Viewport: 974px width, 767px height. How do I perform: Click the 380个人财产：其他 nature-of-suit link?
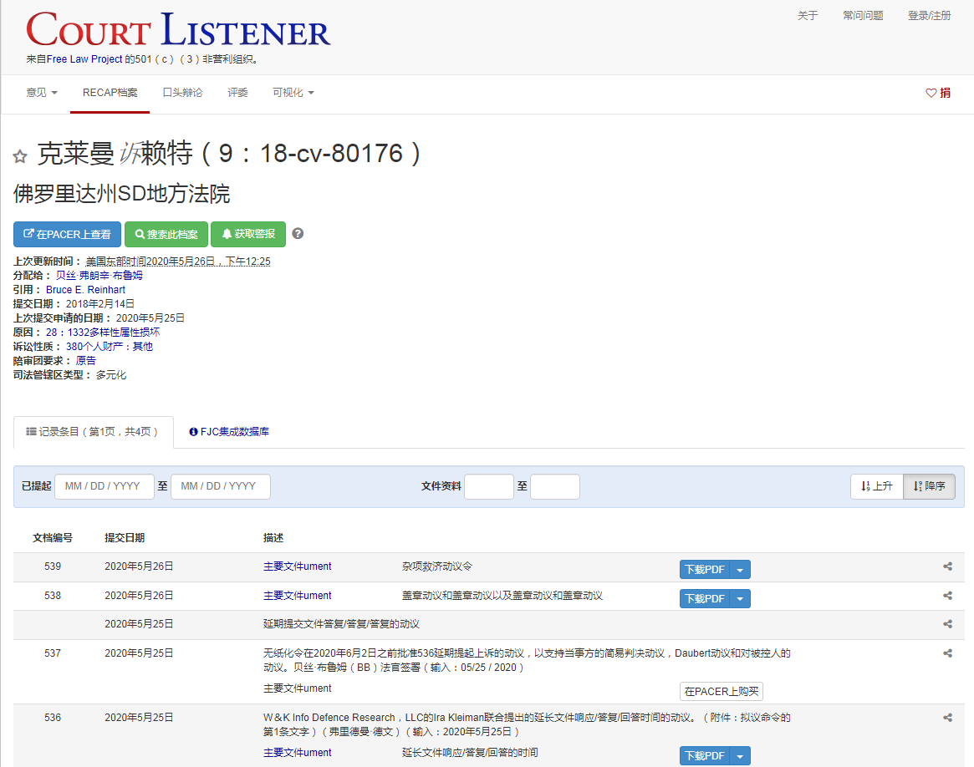[110, 347]
